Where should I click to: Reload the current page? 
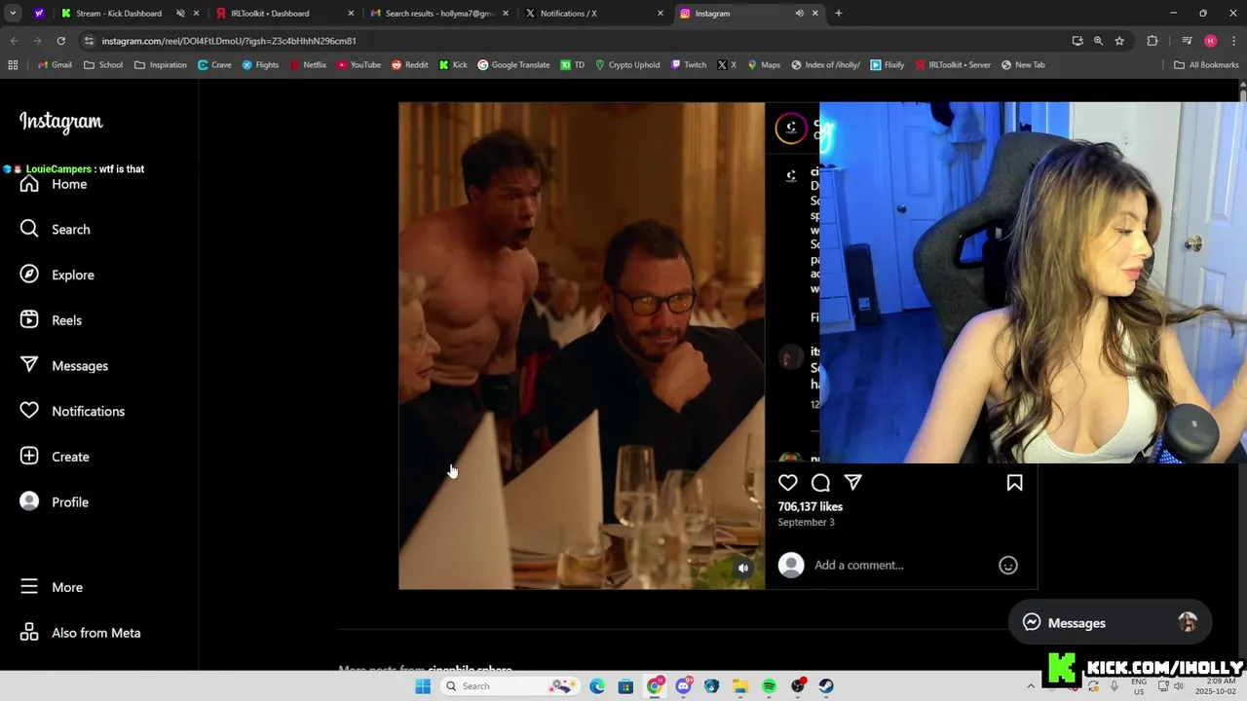click(x=60, y=41)
